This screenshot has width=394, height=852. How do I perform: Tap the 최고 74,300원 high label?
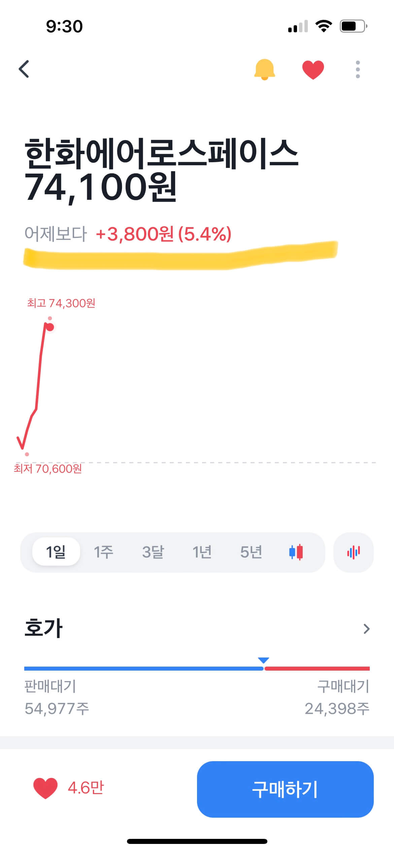click(61, 303)
